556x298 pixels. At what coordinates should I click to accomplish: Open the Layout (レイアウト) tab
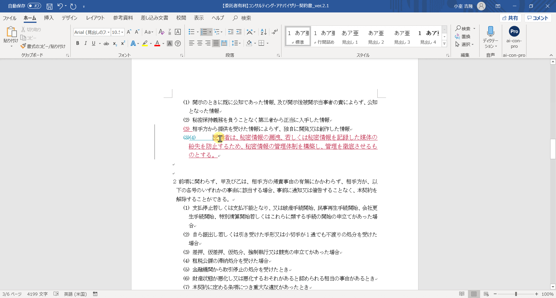click(95, 18)
